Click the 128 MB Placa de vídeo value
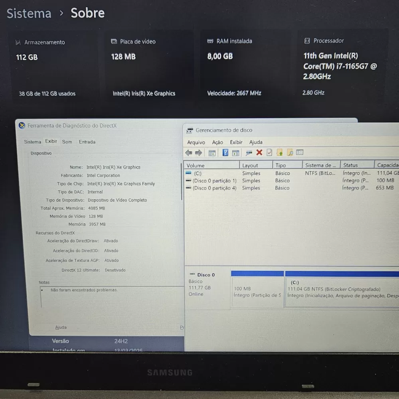 [x=123, y=57]
